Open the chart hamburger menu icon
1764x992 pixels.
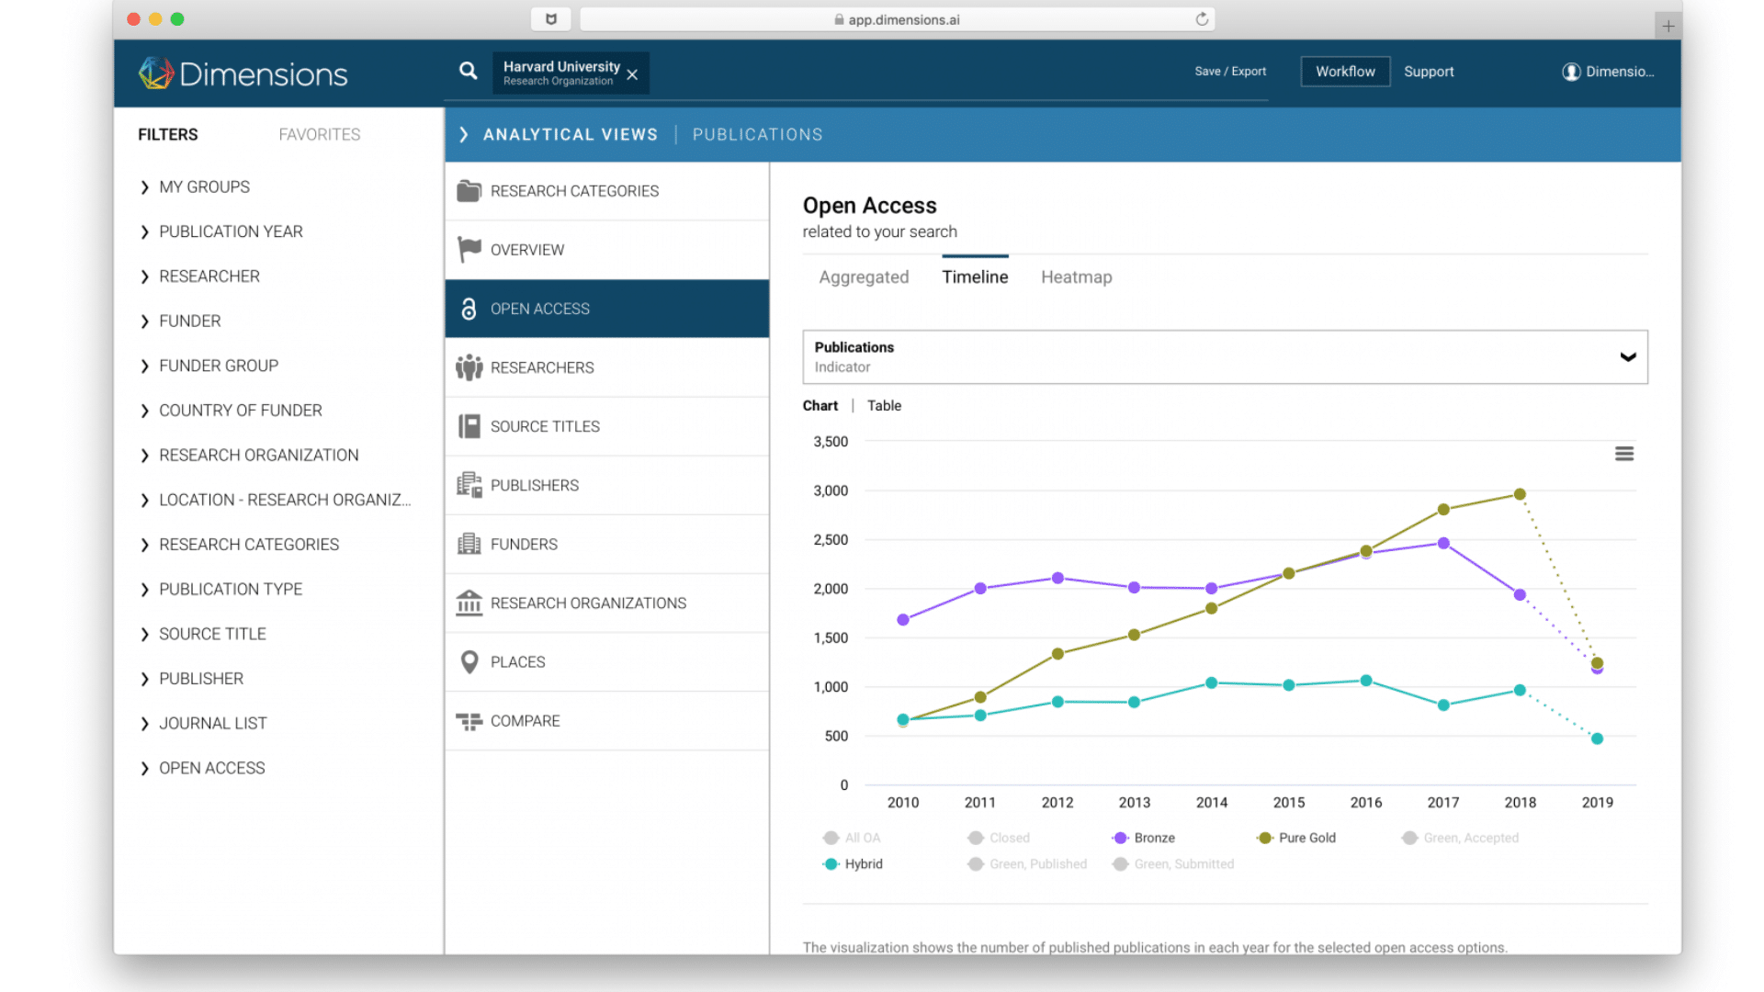[x=1623, y=454]
